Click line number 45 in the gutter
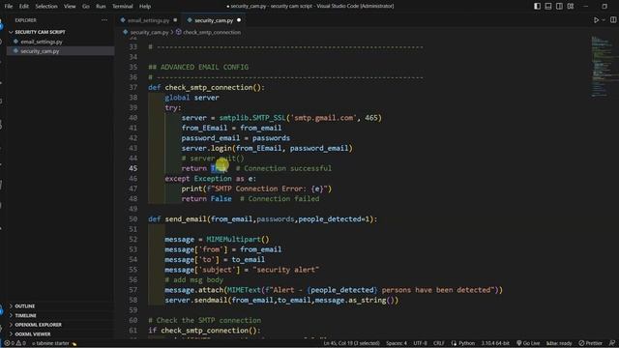Viewport: 619px width, 348px height. [133, 168]
